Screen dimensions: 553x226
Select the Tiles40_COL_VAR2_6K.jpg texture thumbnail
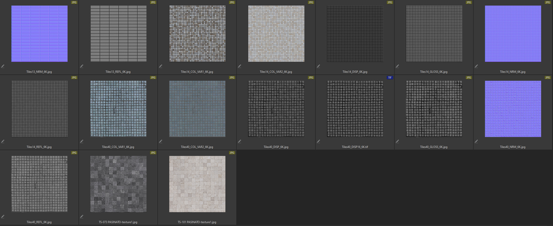pos(197,109)
